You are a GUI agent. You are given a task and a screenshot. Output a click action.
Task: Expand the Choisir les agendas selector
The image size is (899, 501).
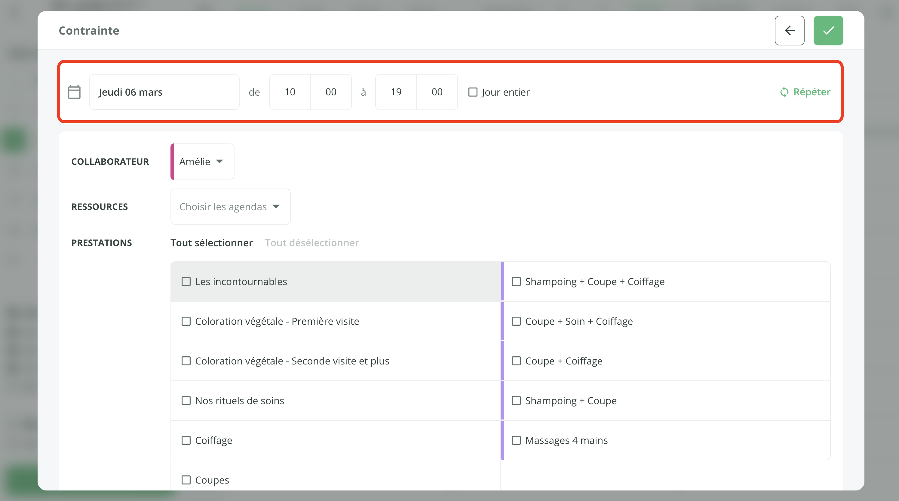(230, 206)
